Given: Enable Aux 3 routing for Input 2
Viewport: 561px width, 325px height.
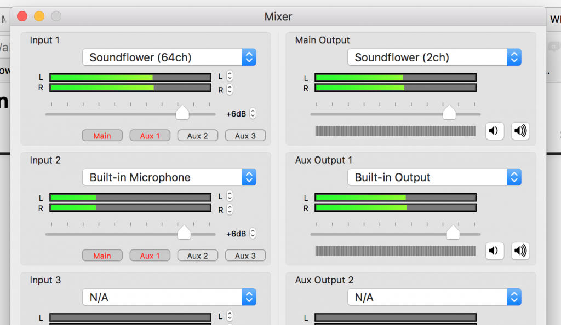Looking at the screenshot, I should (x=245, y=256).
